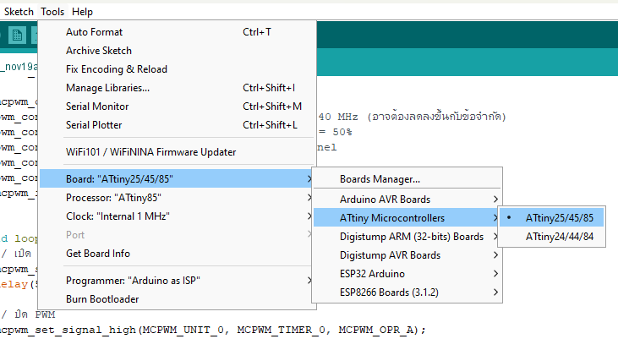Select ATtiny24/44/84 board option

coord(551,236)
